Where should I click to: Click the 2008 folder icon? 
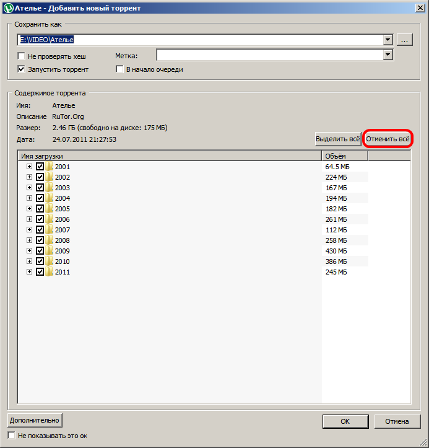(x=50, y=240)
